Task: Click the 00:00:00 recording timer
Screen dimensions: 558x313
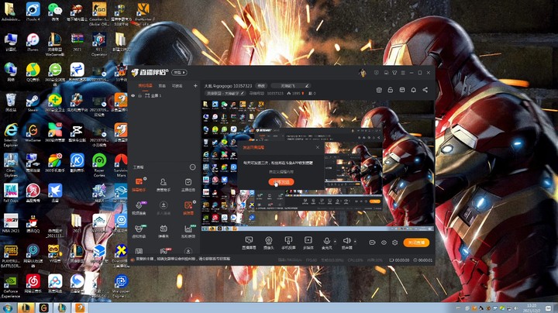Action: [x=399, y=260]
